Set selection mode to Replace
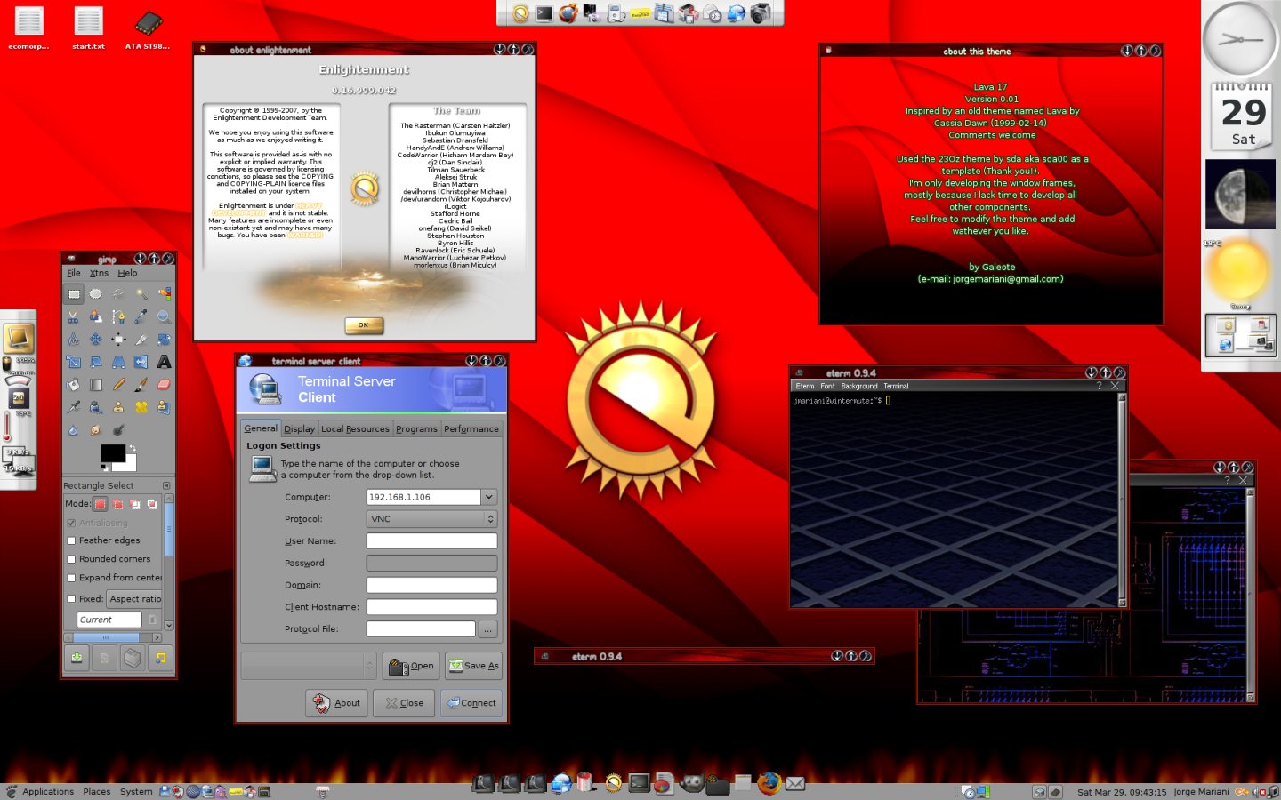 (x=101, y=504)
